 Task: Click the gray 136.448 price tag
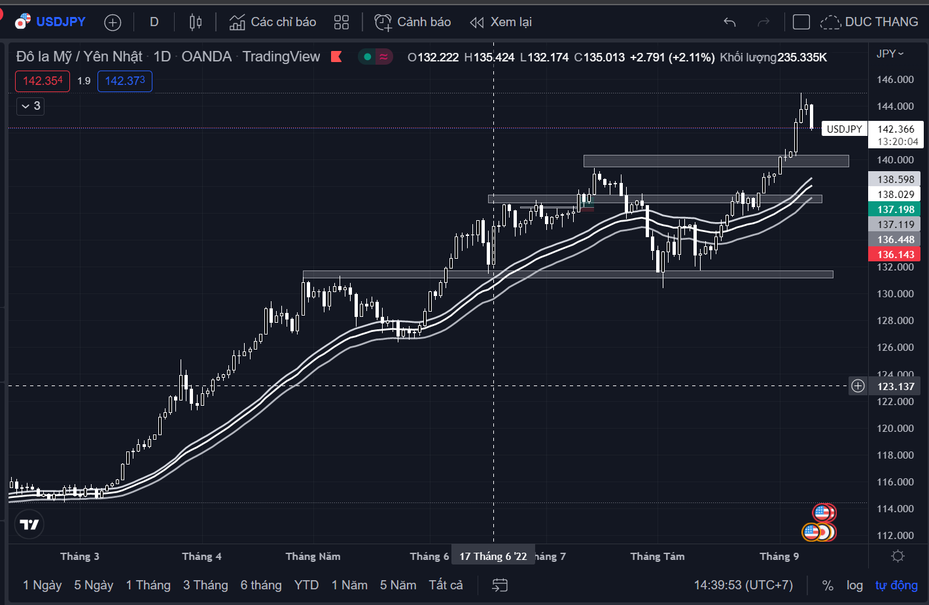894,239
